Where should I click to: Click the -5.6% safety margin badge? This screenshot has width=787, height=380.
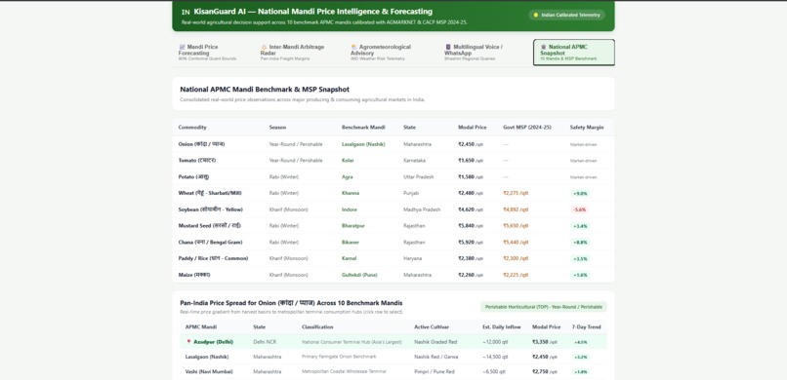tap(579, 209)
